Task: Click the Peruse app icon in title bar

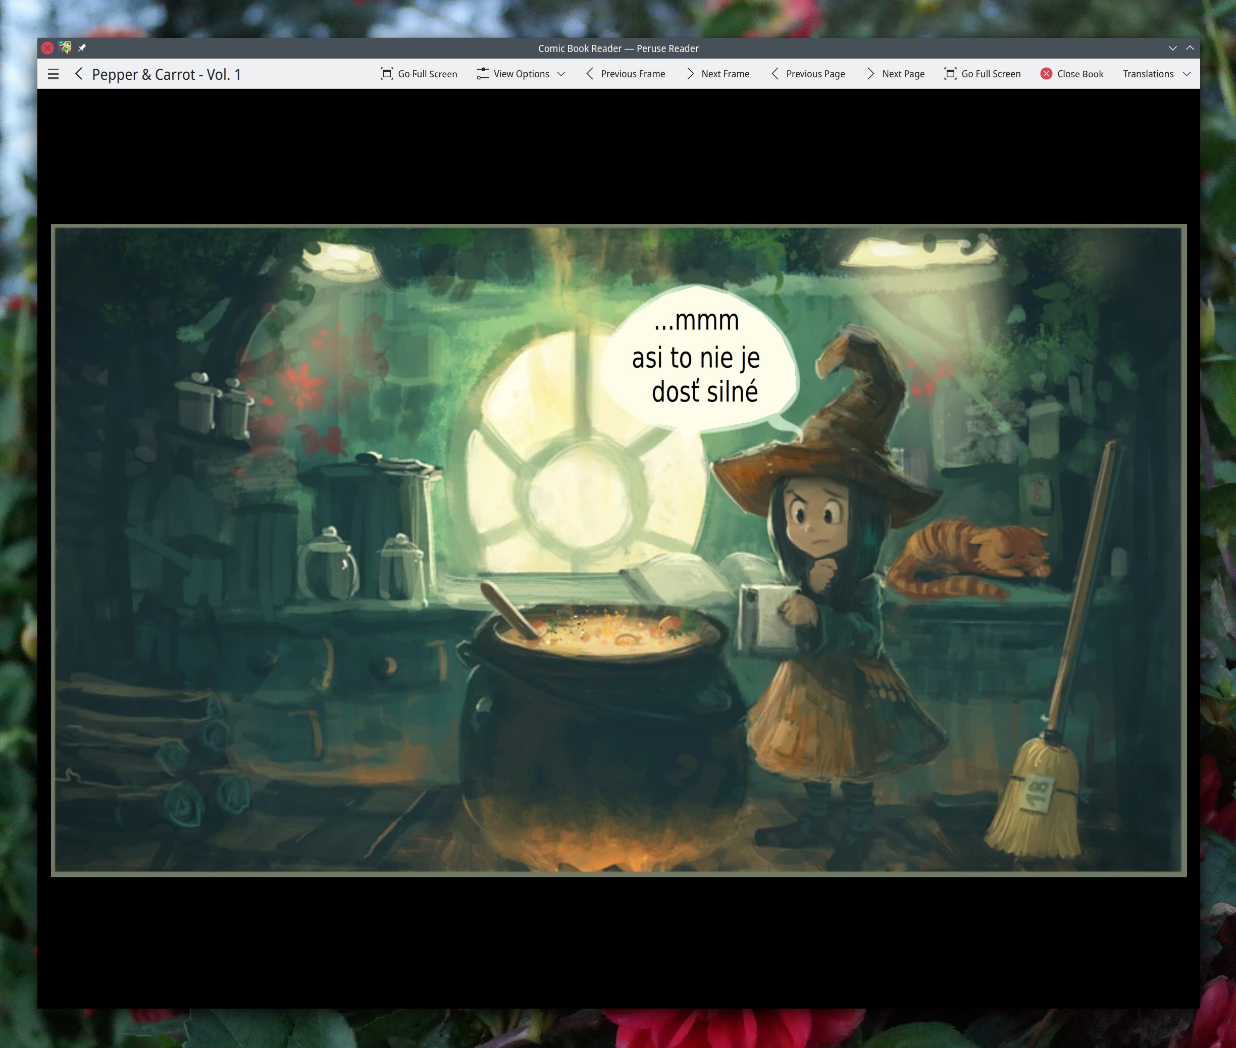Action: [65, 47]
